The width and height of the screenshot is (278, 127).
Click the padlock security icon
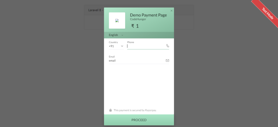(x=110, y=110)
